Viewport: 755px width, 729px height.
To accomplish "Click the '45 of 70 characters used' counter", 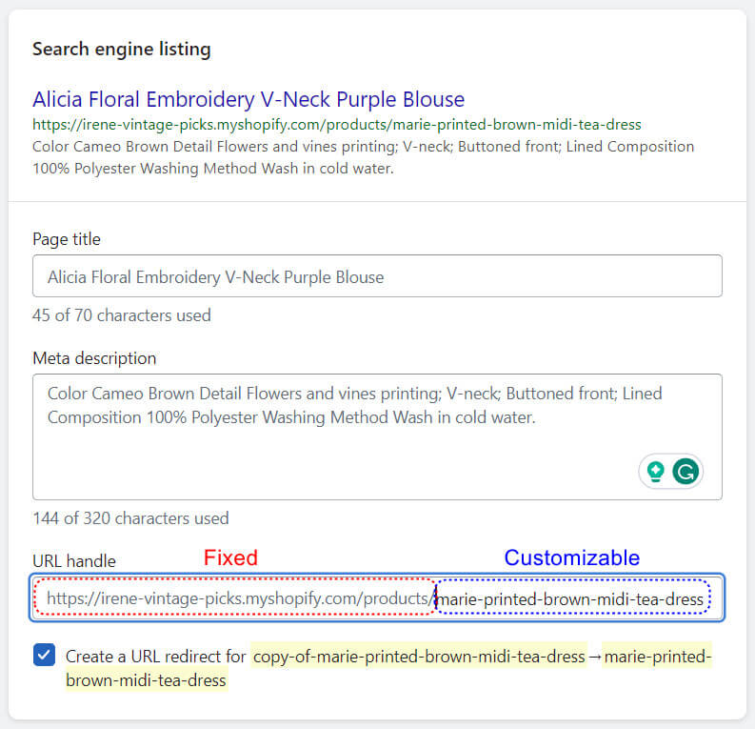I will click(x=121, y=315).
